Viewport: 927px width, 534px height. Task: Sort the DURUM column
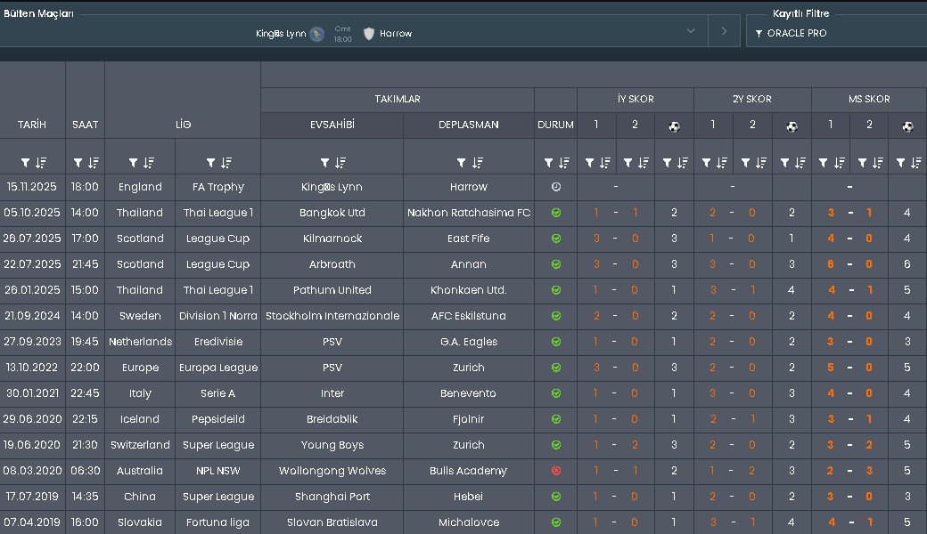pyautogui.click(x=564, y=163)
